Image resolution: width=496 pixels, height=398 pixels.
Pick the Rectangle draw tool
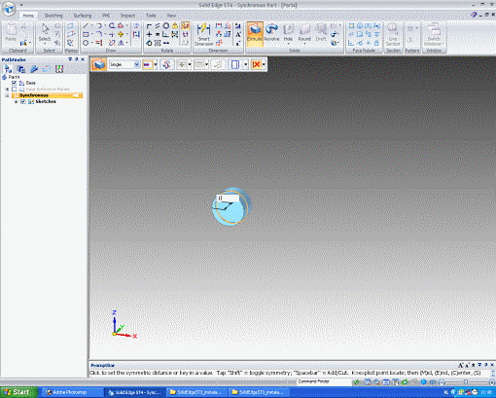point(86,34)
